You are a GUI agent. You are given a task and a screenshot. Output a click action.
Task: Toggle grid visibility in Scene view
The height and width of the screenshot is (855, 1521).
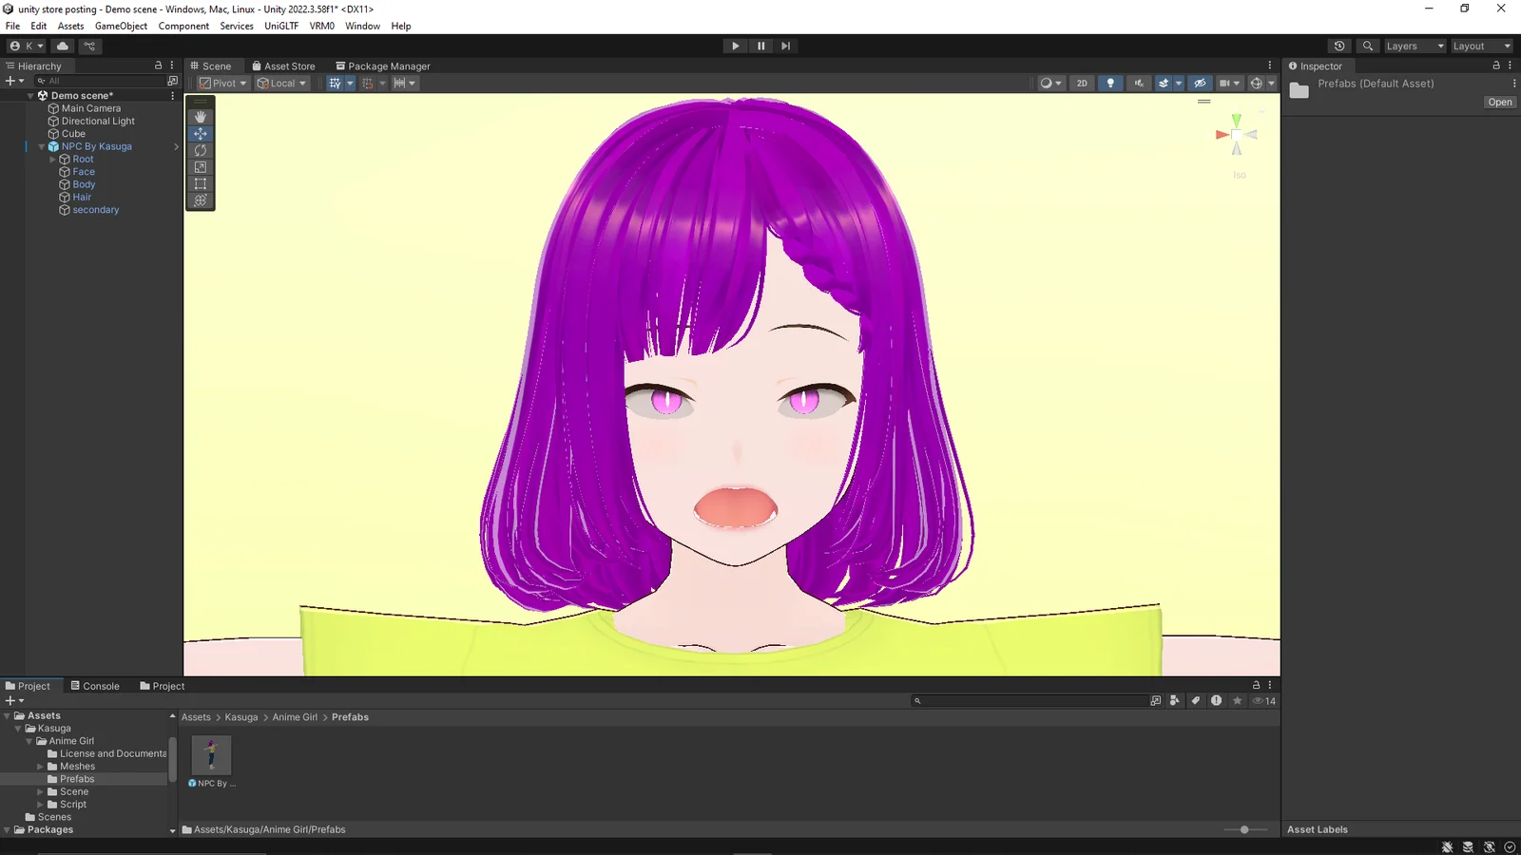(335, 83)
